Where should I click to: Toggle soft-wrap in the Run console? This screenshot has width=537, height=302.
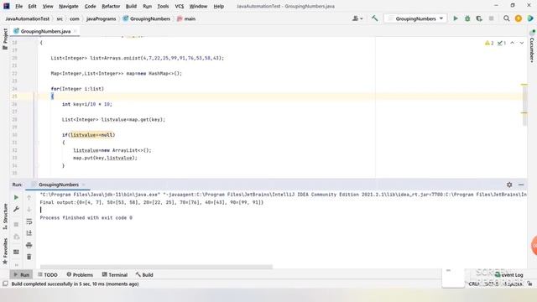click(29, 221)
